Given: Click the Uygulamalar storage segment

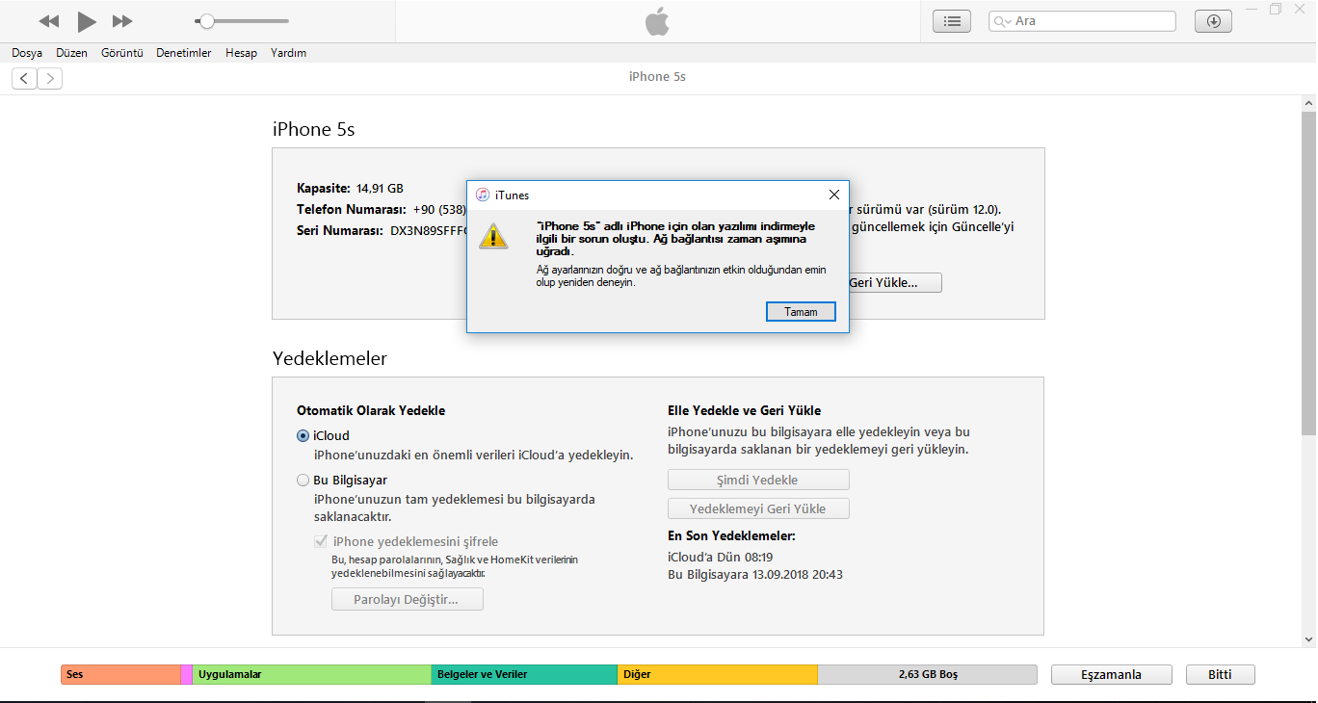Looking at the screenshot, I should (311, 674).
